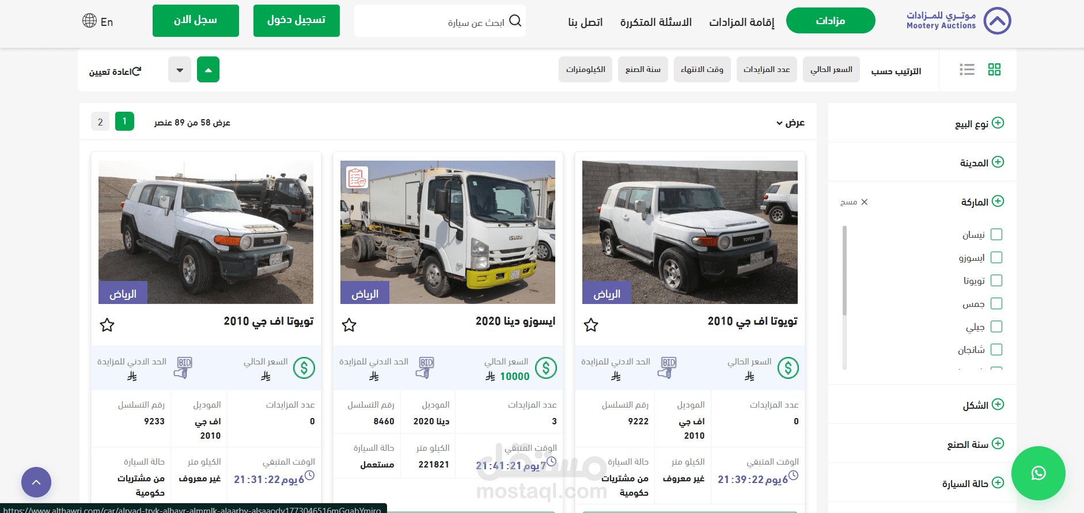
Task: Go to page 2 of results
Action: tap(100, 121)
